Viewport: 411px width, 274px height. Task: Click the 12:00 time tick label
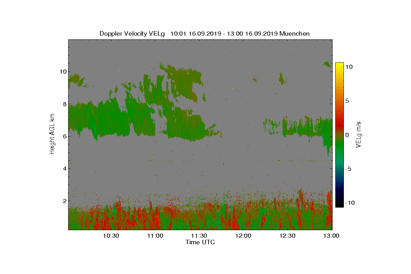click(243, 236)
